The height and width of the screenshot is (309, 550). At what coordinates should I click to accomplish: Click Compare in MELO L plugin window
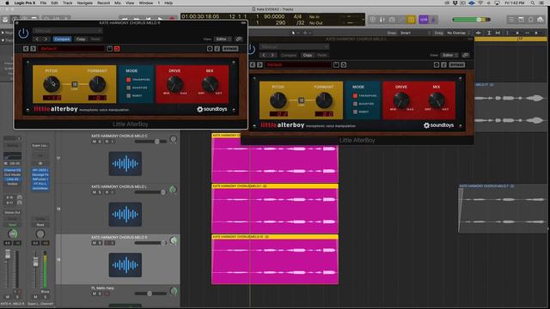tap(289, 55)
